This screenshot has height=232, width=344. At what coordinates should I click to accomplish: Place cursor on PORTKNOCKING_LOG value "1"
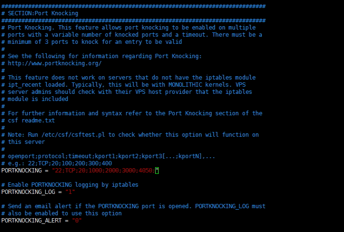pos(70,192)
